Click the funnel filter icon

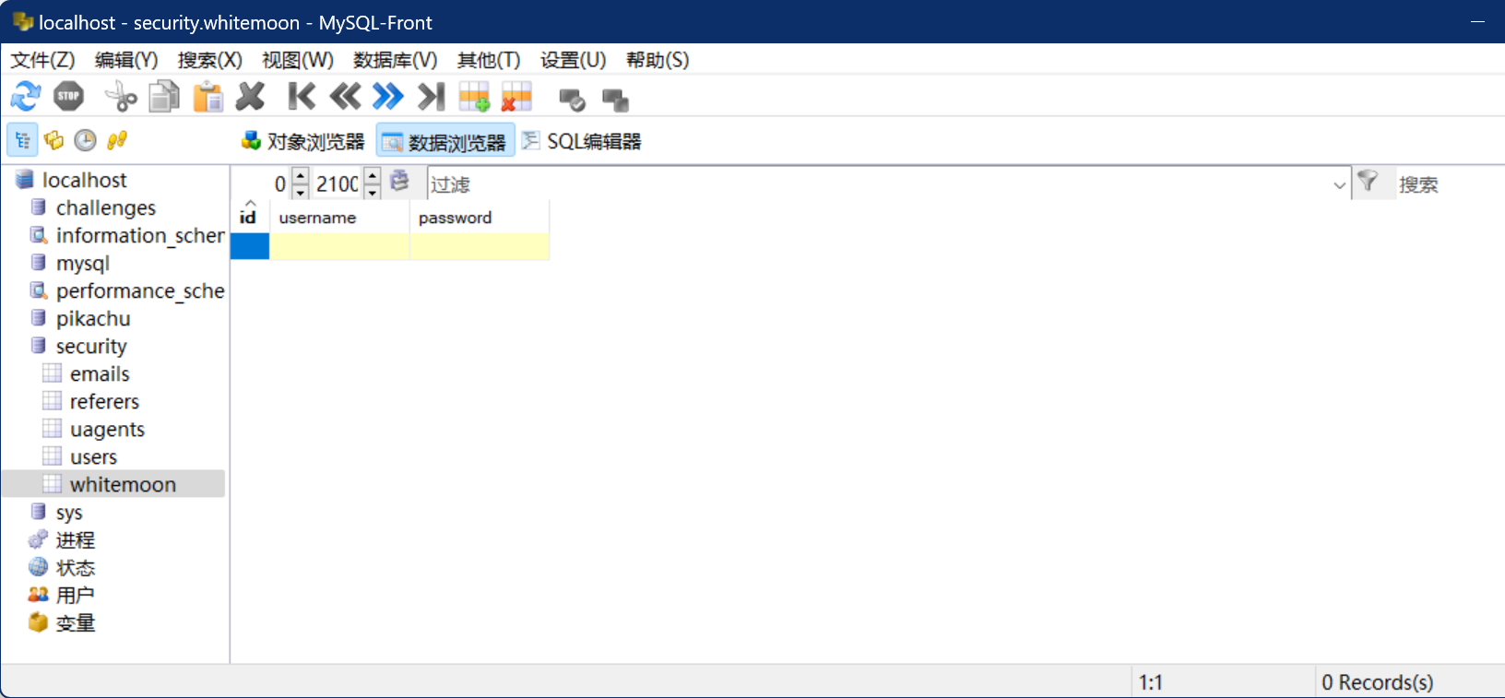(x=1369, y=182)
